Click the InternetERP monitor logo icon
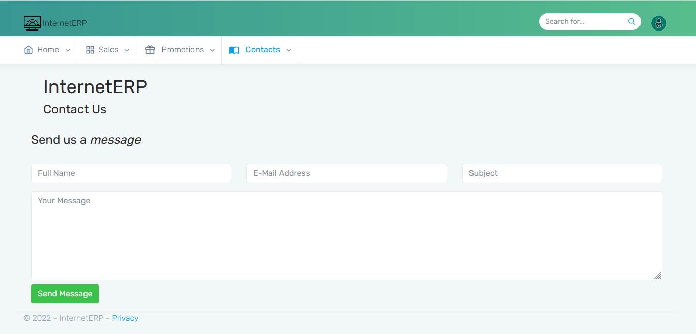The width and height of the screenshot is (696, 334). coord(32,23)
